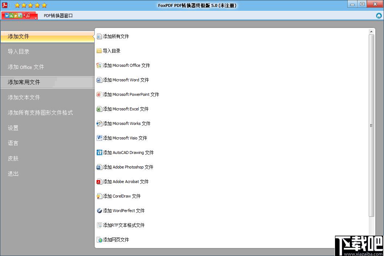Click 添加 Microsoft Word 文件 text

(x=126, y=80)
